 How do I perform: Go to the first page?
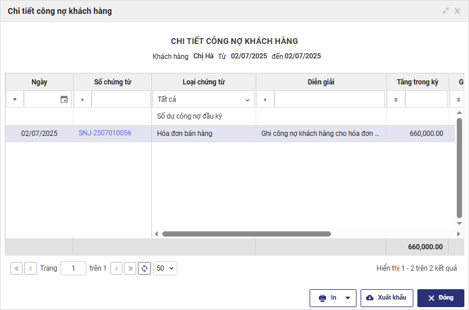pos(16,268)
